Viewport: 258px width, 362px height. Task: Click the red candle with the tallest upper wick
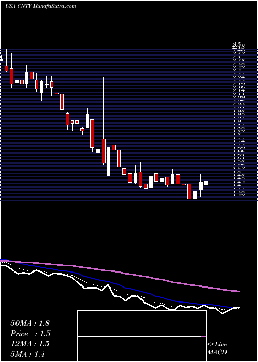(104, 151)
